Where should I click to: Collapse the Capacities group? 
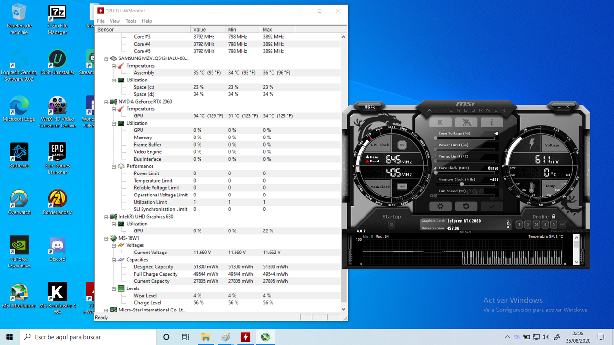114,260
